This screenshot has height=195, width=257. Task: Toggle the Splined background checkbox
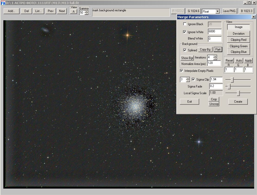(185, 50)
